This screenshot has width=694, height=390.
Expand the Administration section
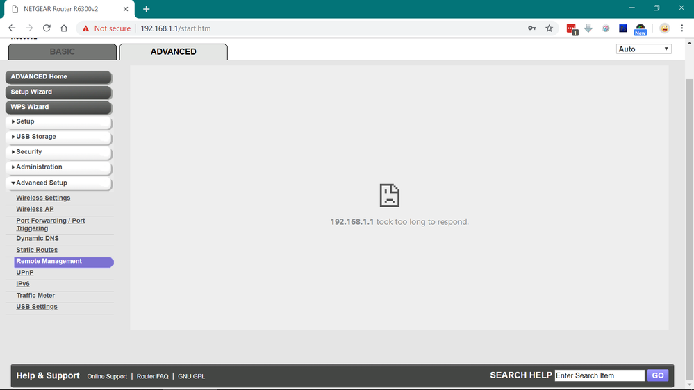(58, 167)
